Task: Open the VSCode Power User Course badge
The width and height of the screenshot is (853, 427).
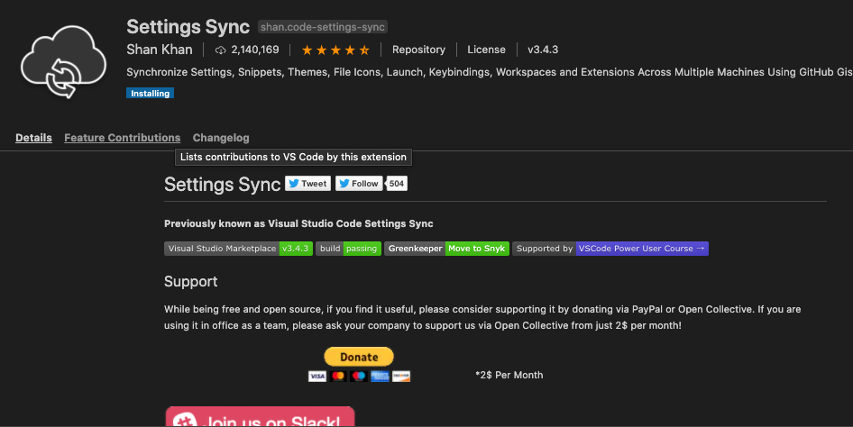Action: pyautogui.click(x=610, y=249)
